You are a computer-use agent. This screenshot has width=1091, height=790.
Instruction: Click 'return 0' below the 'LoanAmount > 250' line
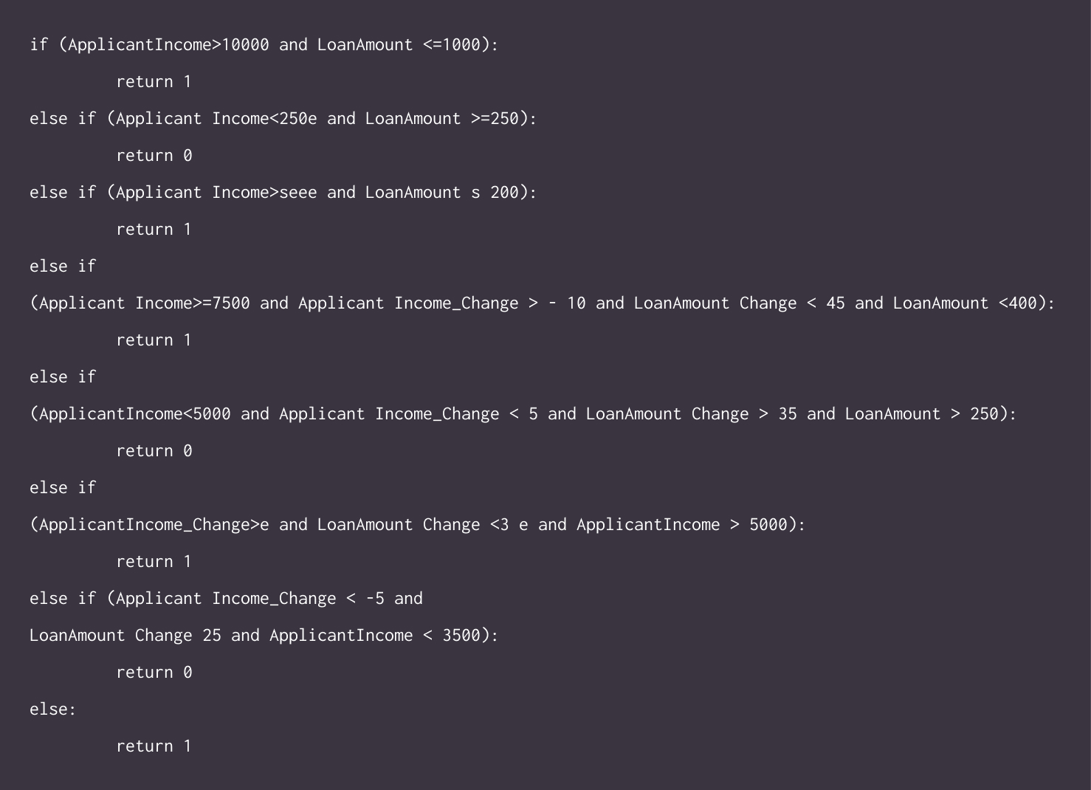(154, 451)
